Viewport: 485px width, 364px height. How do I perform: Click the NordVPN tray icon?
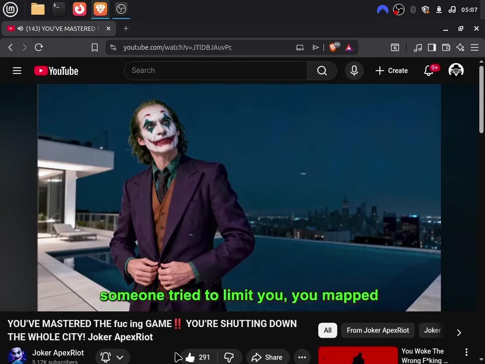coord(382,10)
